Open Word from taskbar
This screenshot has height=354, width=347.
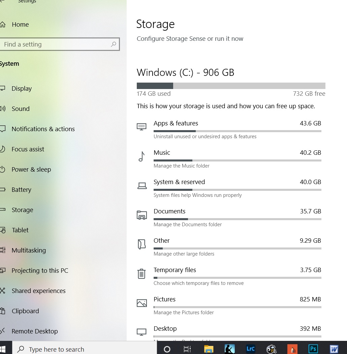(334, 349)
